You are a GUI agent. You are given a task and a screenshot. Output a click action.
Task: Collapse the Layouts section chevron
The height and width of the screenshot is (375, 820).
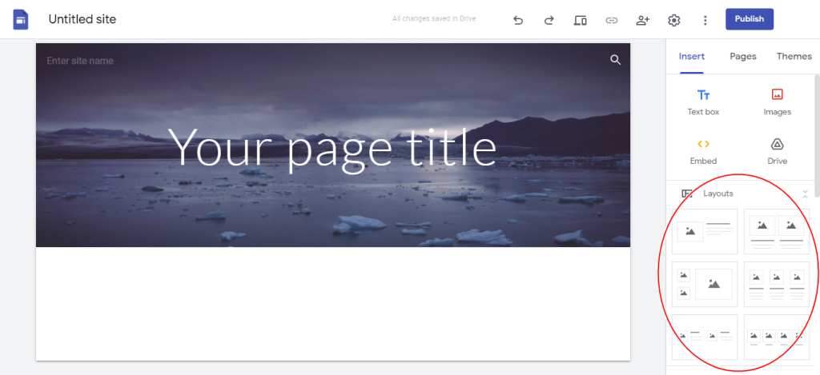806,193
